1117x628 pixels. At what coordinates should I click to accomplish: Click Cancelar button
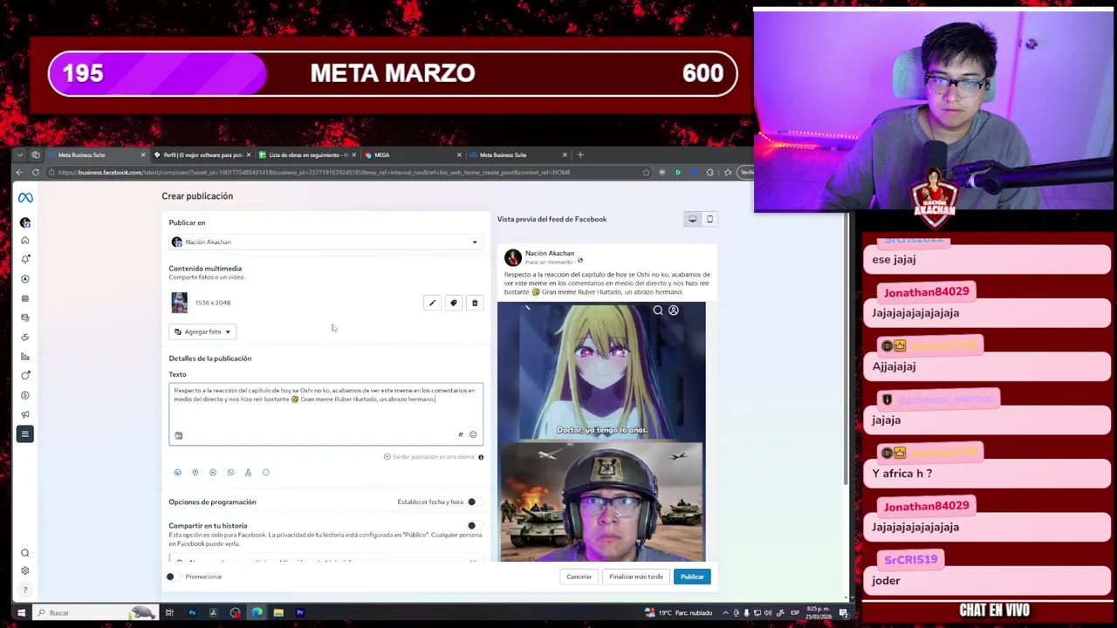(579, 577)
